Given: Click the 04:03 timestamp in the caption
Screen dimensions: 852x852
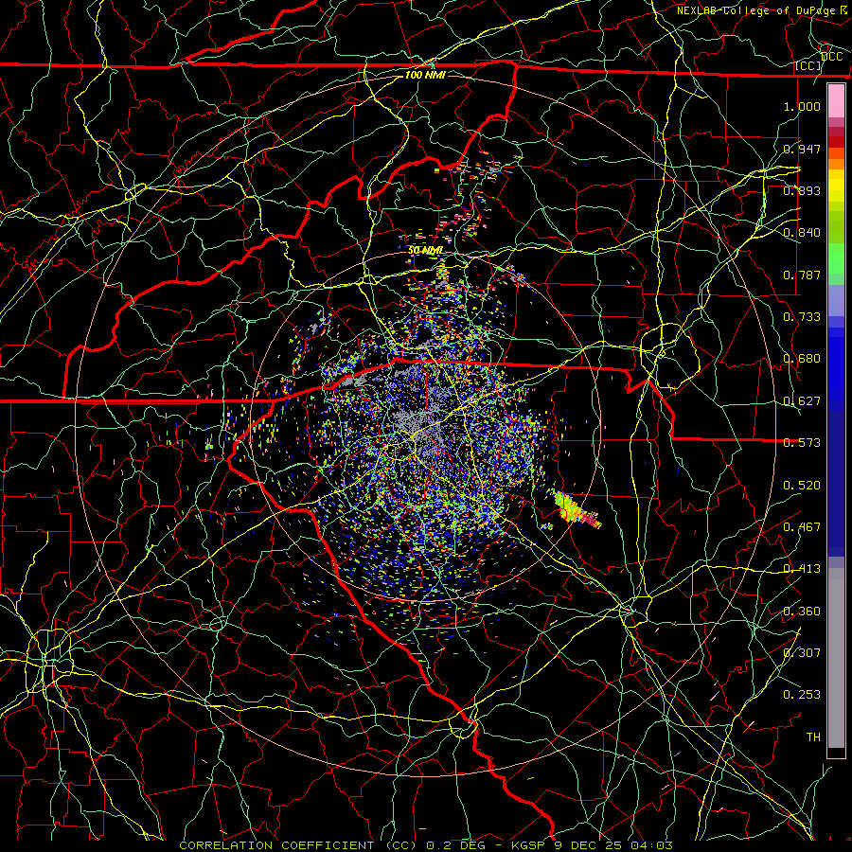Looking at the screenshot, I should 651,845.
